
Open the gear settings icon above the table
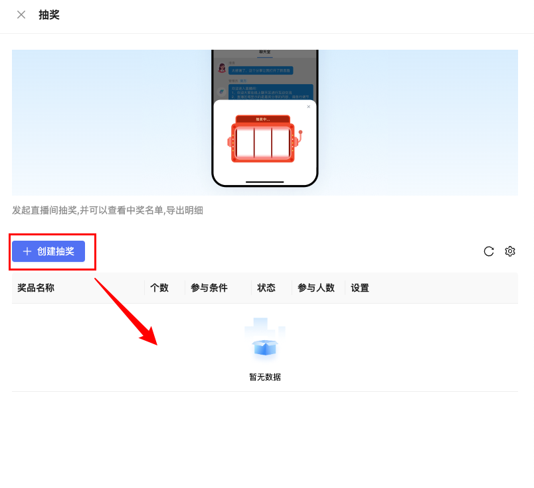[x=510, y=251]
